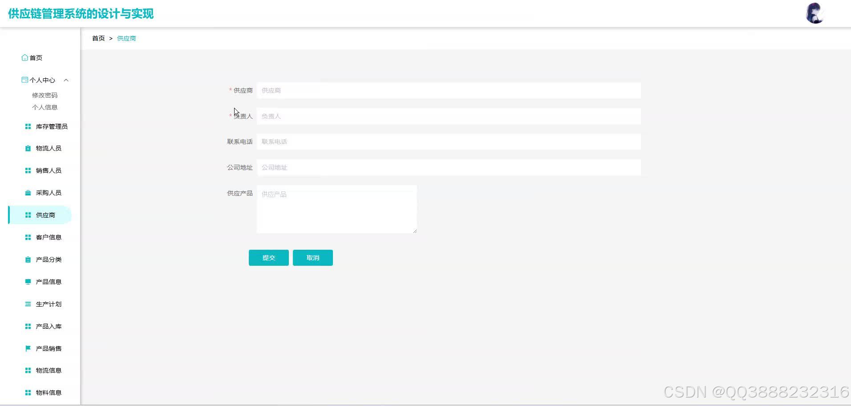Click the 物流人员 clipboard icon

[x=28, y=148]
